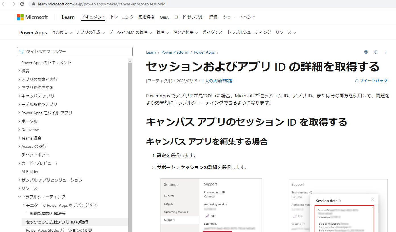This screenshot has height=232, width=396.
Task: Click the circled plus add-to-collection icon
Action: pos(376,52)
